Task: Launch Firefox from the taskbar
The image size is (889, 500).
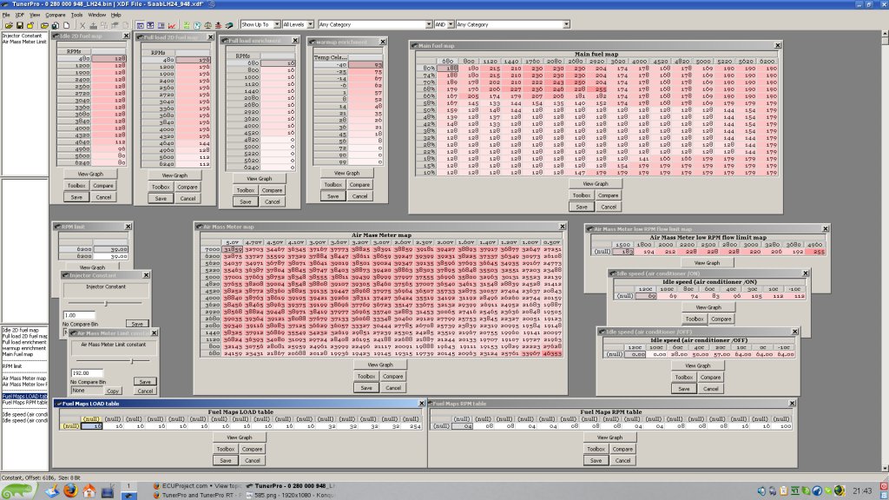Action: point(70,490)
